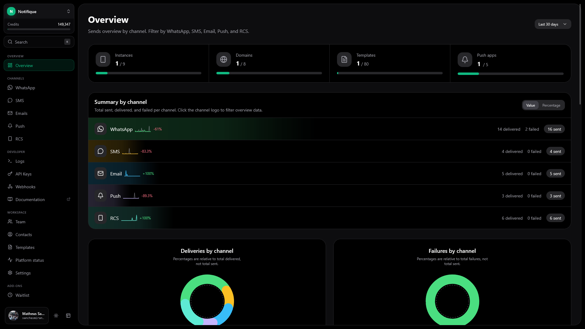
Task: Switch summary to Value view
Action: point(530,105)
